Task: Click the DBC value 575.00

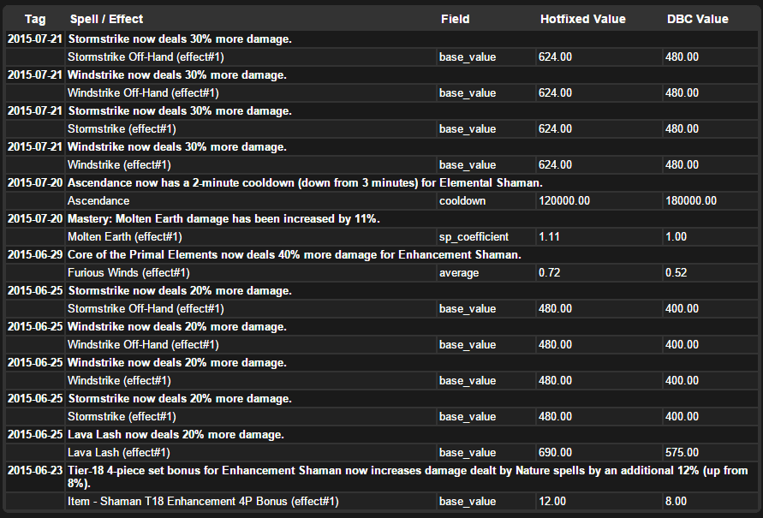Action: point(683,453)
